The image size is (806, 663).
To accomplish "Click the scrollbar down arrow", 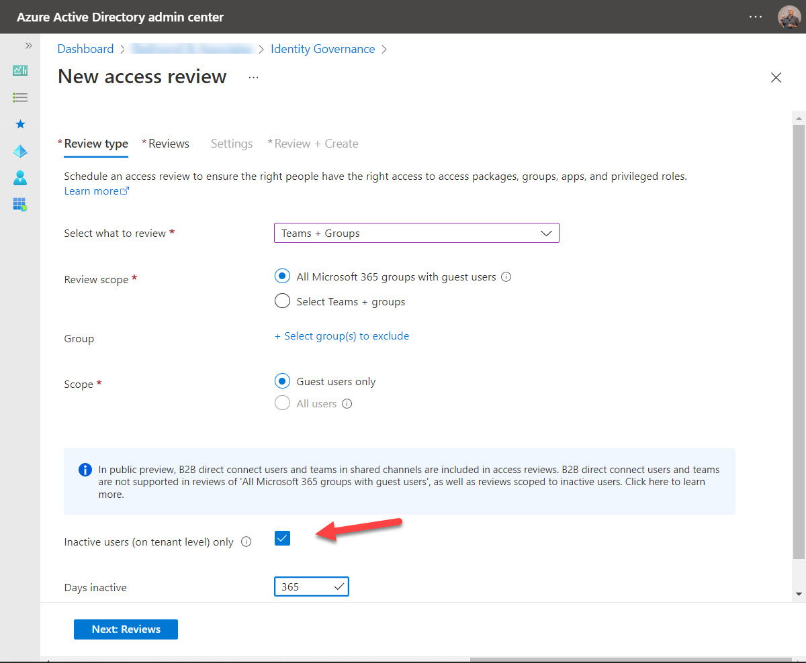I will pyautogui.click(x=799, y=594).
